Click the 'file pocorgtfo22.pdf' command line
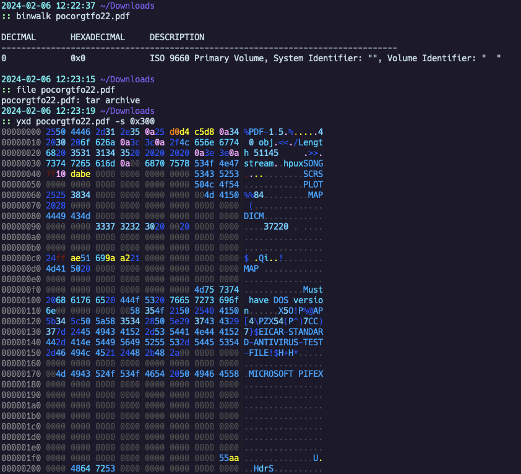The height and width of the screenshot is (474, 521). click(x=66, y=90)
